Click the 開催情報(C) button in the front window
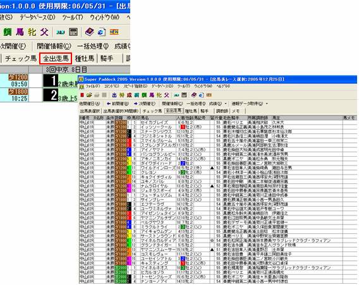The width and height of the screenshot is (359, 285). [x=172, y=104]
